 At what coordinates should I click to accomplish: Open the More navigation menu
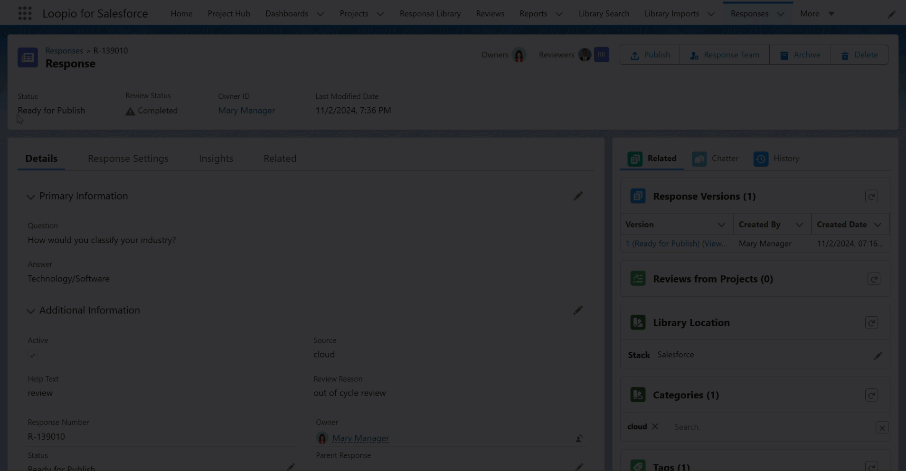tap(817, 14)
